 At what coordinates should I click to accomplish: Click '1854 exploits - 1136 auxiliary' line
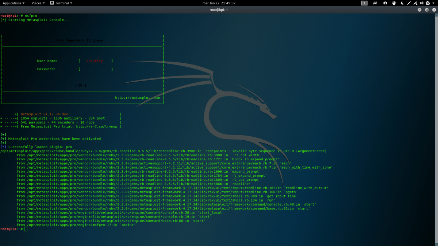(63, 118)
